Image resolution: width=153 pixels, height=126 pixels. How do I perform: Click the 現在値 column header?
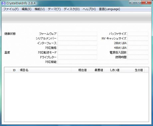pyautogui.click(x=80, y=70)
